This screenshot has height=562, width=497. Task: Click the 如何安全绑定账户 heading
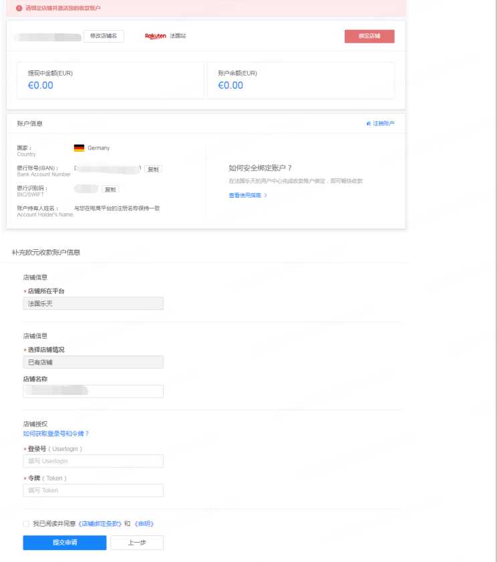(260, 168)
